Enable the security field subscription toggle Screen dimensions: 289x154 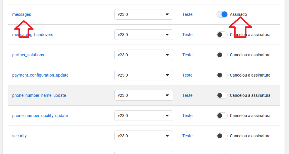click(x=222, y=136)
